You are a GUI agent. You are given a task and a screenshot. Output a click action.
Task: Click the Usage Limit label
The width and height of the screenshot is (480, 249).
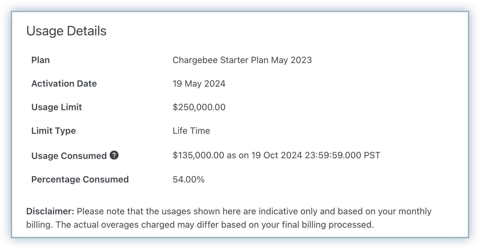(x=56, y=107)
